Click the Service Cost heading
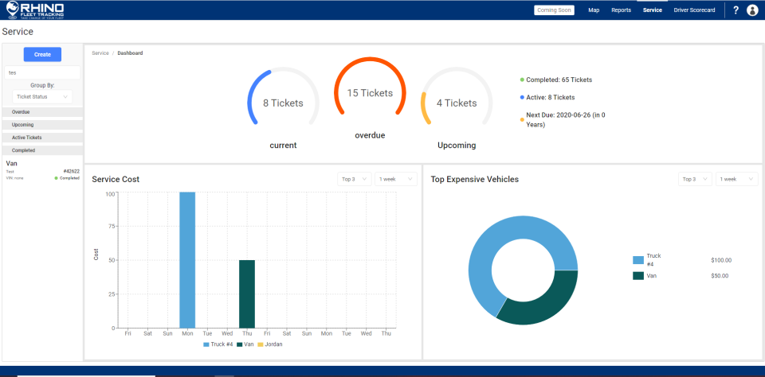765x377 pixels. 116,179
